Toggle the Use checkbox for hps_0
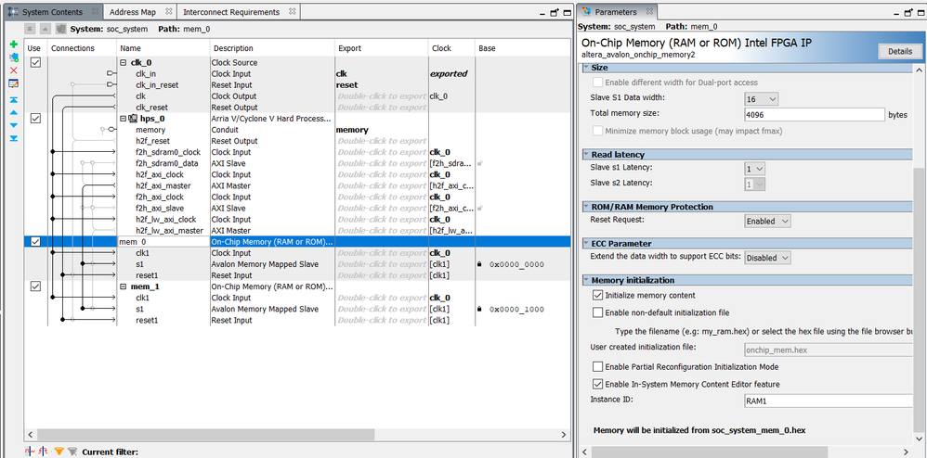Screen dimensions: 927x458 pyautogui.click(x=35, y=119)
